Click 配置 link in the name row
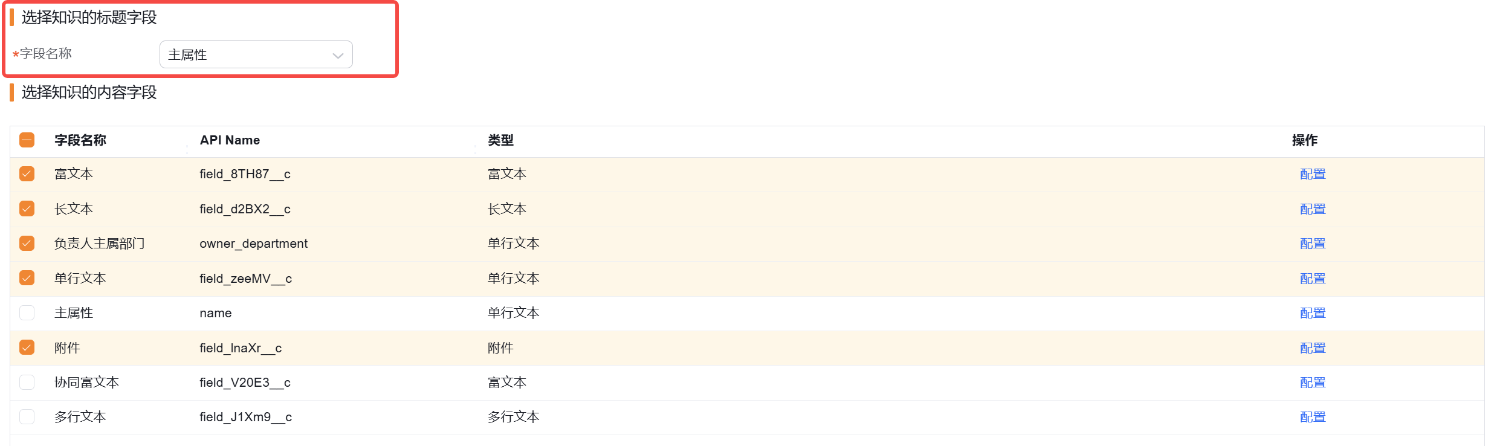The image size is (1497, 446). click(1312, 313)
